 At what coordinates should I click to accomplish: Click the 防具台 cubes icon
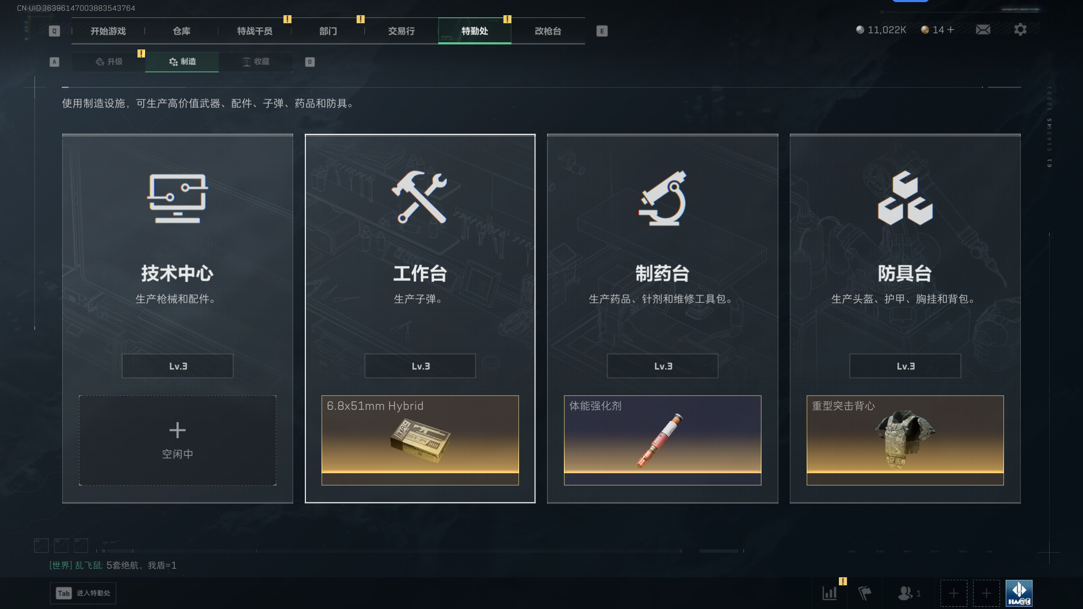coord(905,198)
